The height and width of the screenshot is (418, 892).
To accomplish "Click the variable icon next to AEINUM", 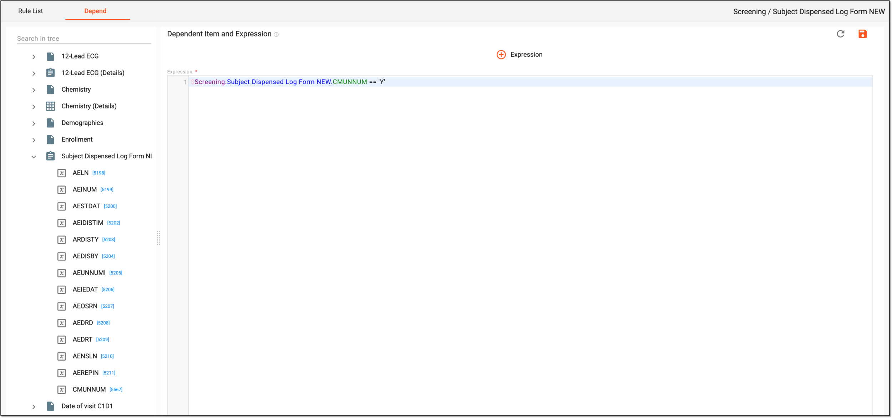I will click(x=62, y=190).
